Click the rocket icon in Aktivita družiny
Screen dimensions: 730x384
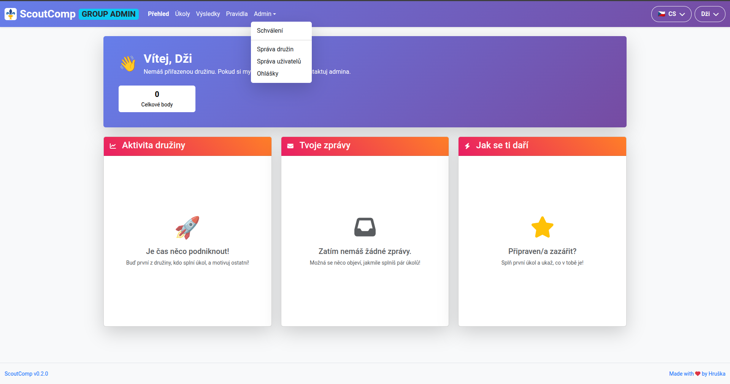click(x=187, y=227)
